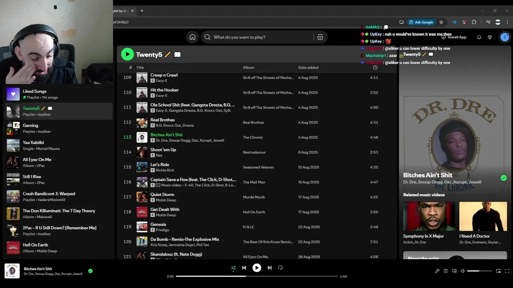This screenshot has width=513, height=288.
Task: Open the user profile avatar menu
Action: click(505, 37)
